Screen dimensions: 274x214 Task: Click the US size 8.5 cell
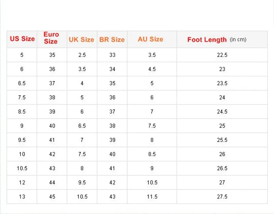tap(22, 112)
